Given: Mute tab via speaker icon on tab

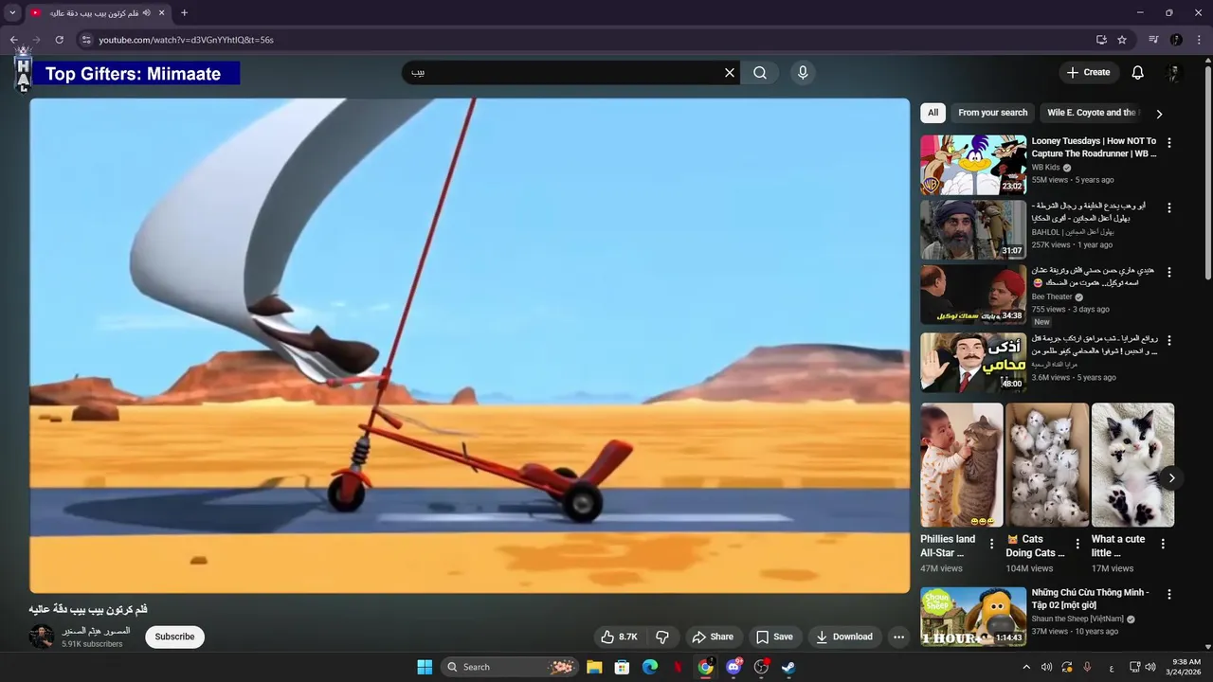Looking at the screenshot, I should point(146,12).
